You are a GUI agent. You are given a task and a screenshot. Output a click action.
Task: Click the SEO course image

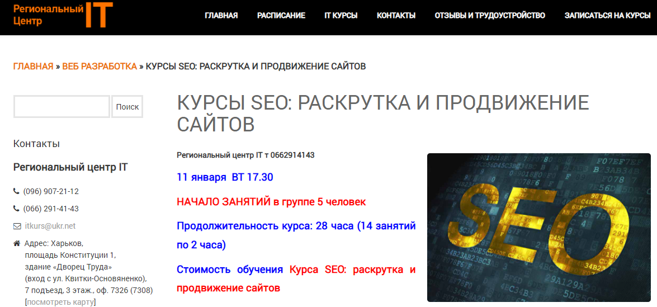pyautogui.click(x=539, y=228)
